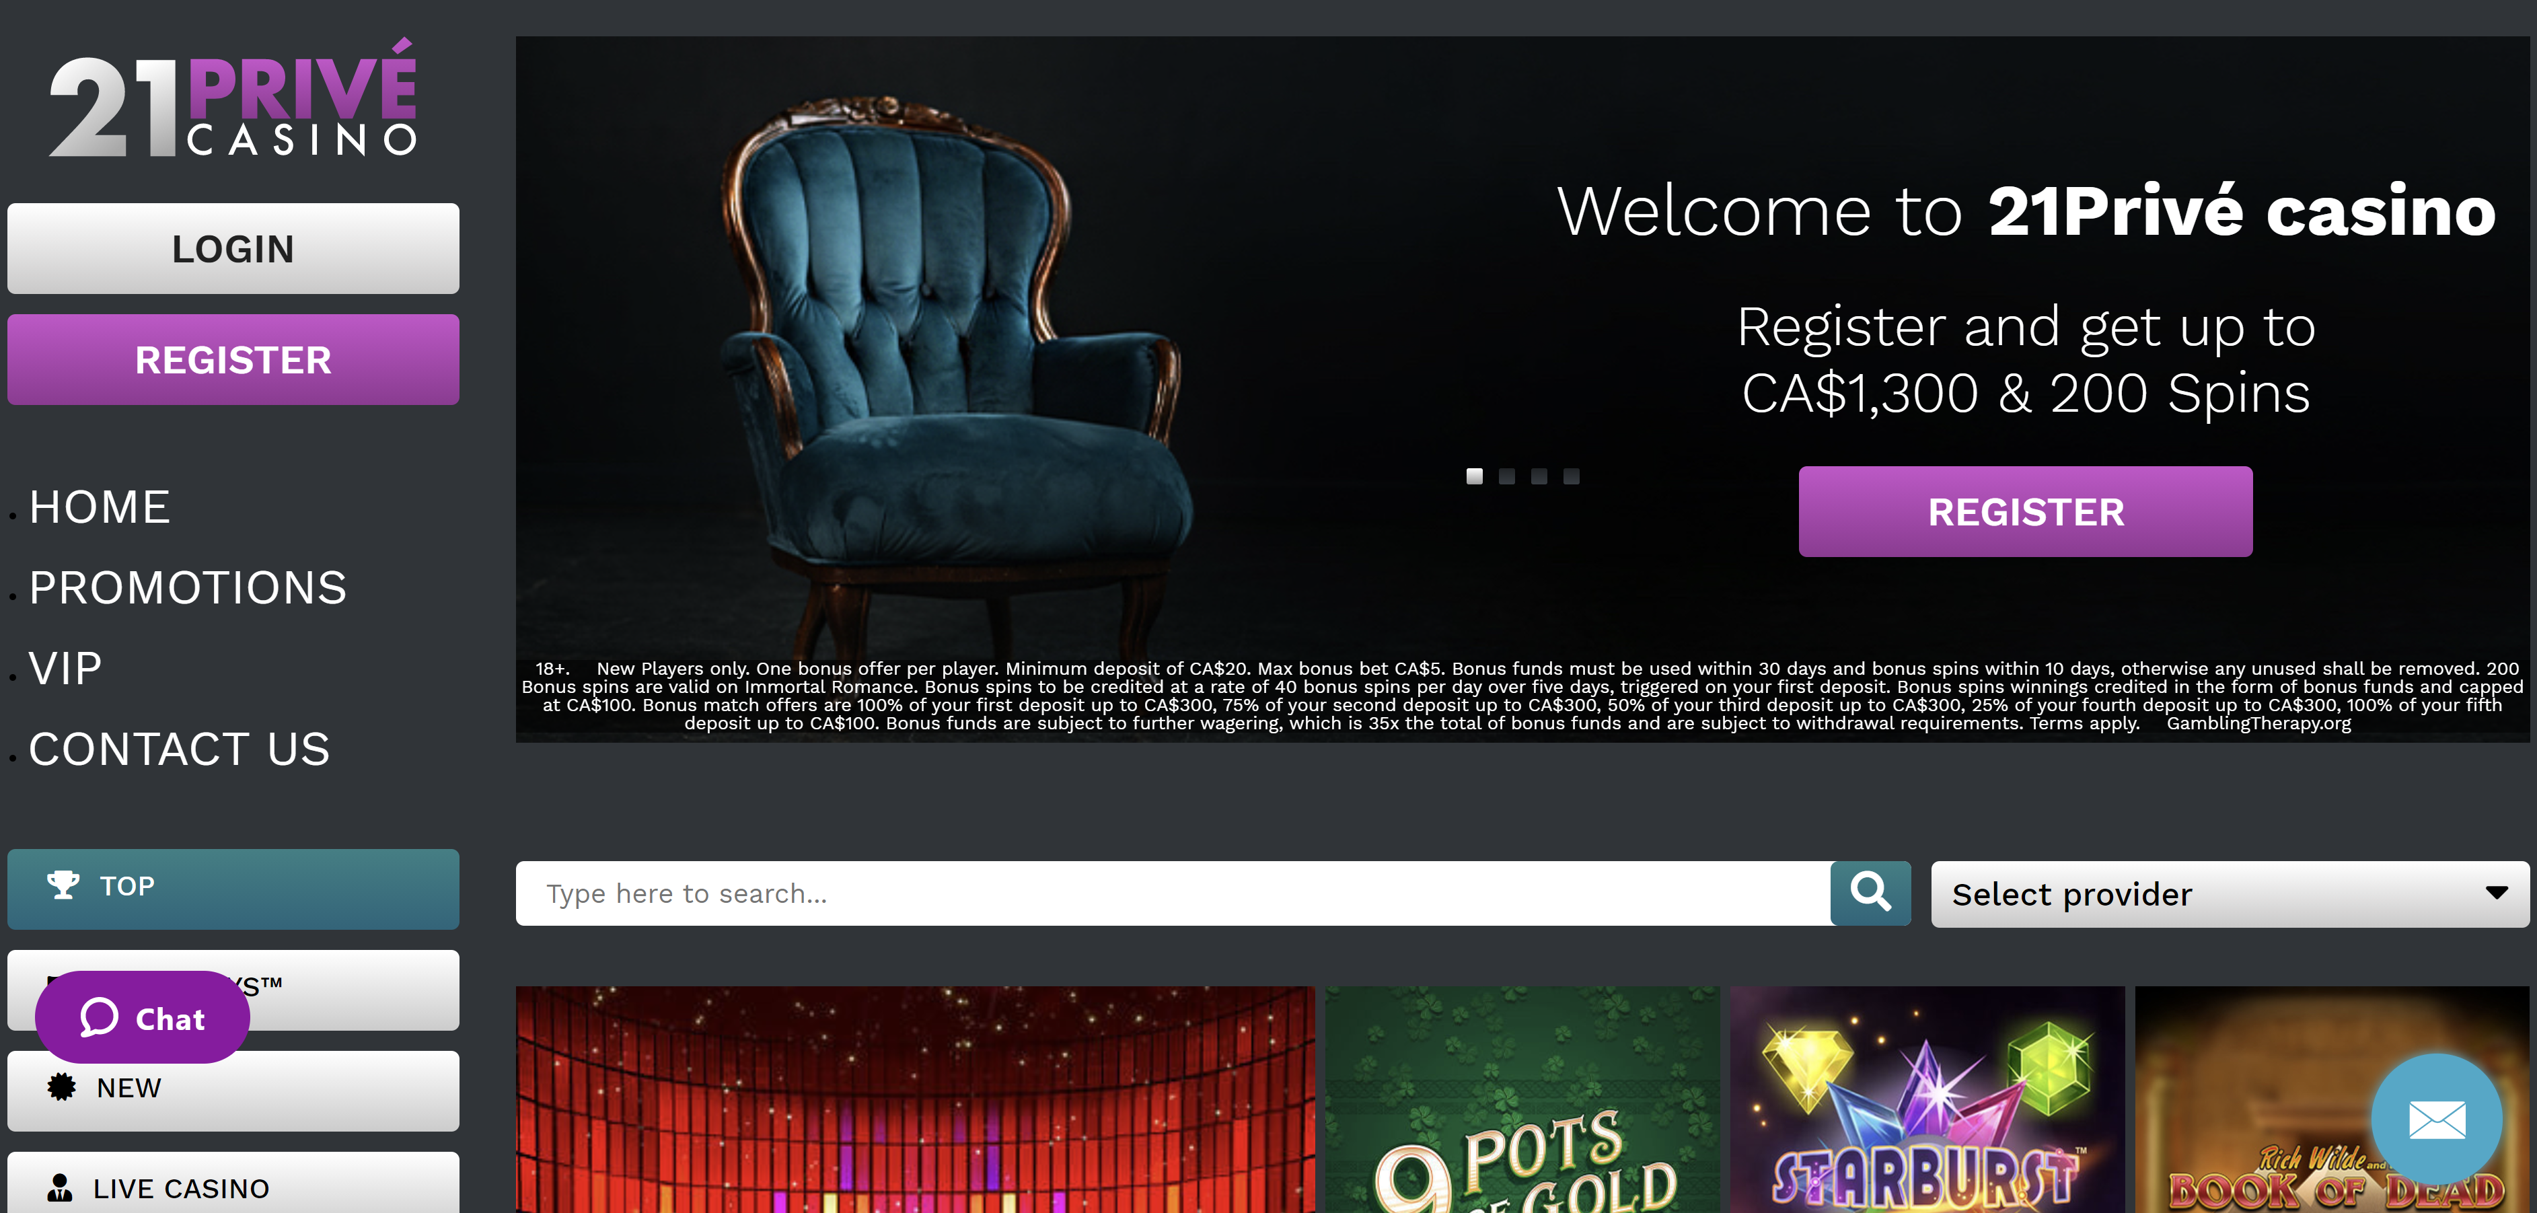This screenshot has height=1213, width=2537.
Task: Click the dealer icon beside LIVE CASINO
Action: (60, 1187)
